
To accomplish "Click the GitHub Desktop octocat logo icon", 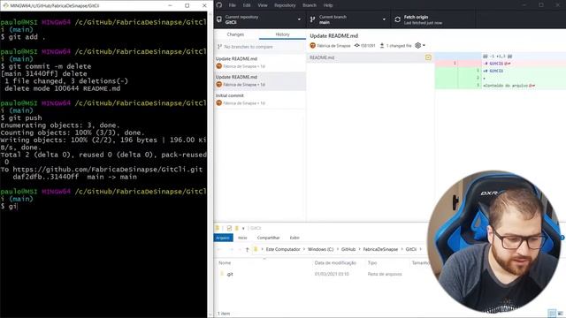I will (x=219, y=5).
